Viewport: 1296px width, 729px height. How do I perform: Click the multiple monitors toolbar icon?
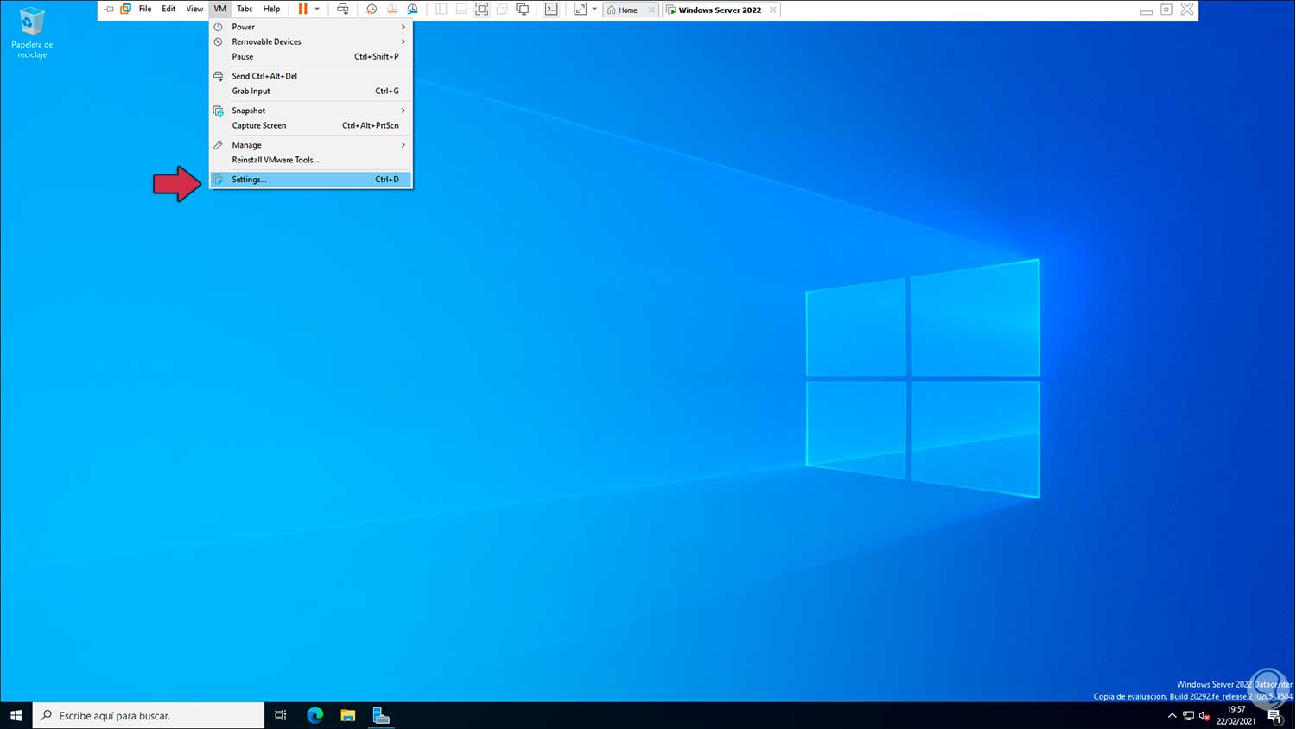point(523,10)
